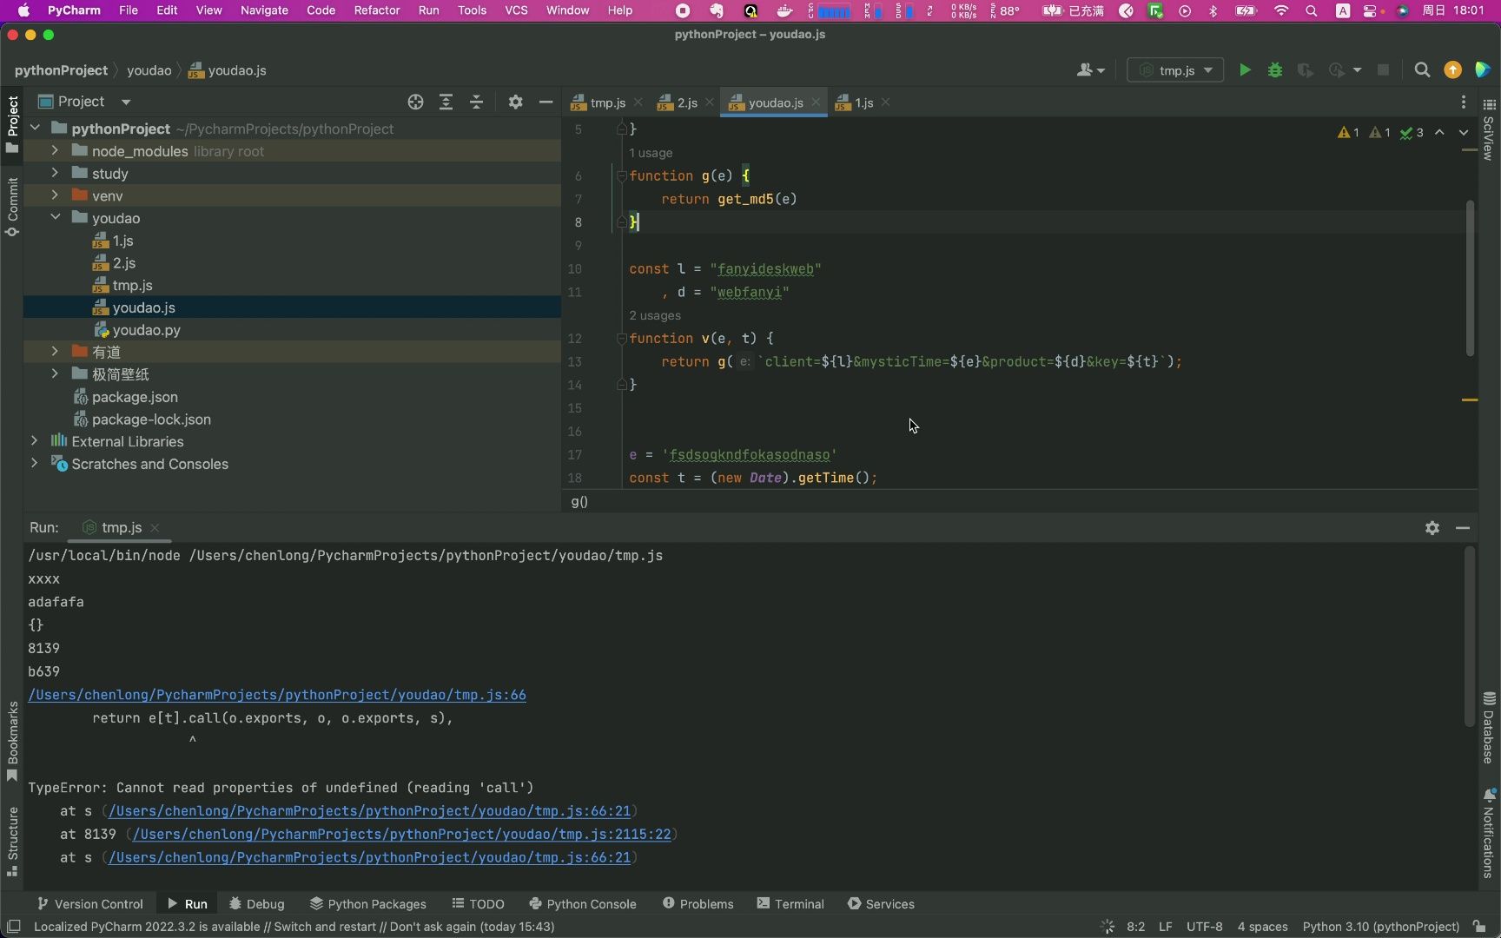This screenshot has height=938, width=1501.
Task: Open the SciView sidebar panel
Action: coord(1489,129)
